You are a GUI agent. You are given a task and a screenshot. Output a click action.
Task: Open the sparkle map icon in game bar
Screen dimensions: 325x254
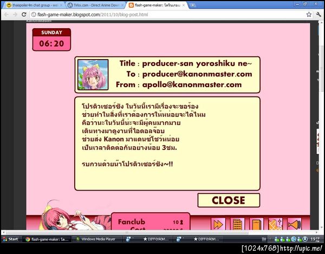click(x=275, y=224)
